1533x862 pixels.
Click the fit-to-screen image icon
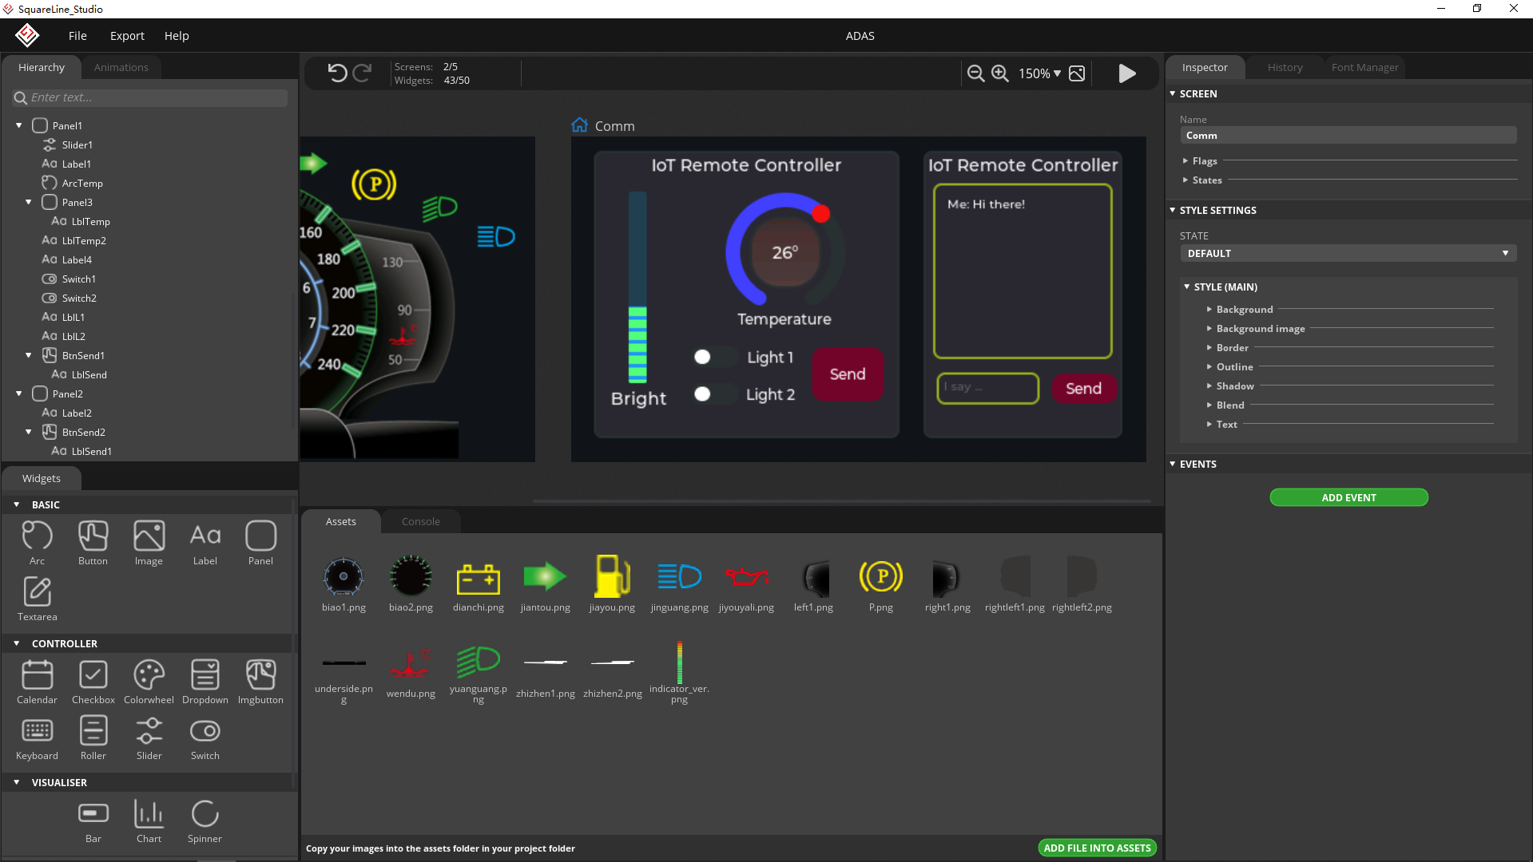click(1077, 73)
